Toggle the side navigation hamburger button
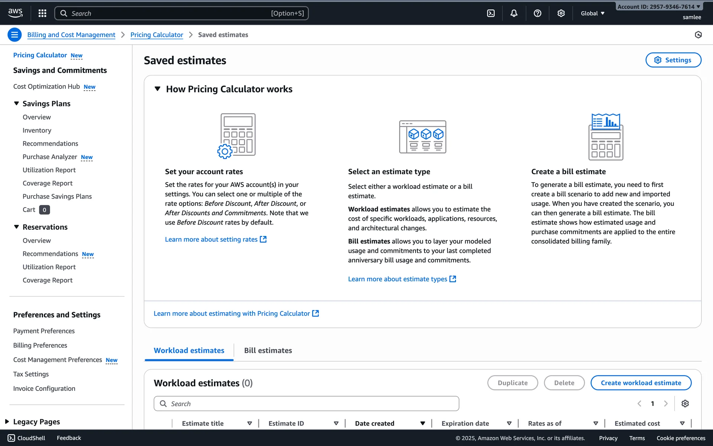 [x=14, y=35]
